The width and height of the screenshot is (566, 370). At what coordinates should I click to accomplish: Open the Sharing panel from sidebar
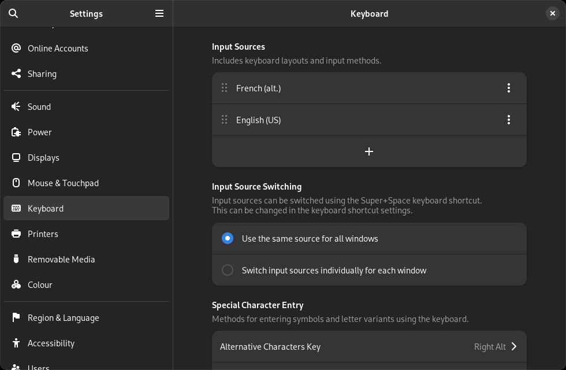(x=42, y=73)
